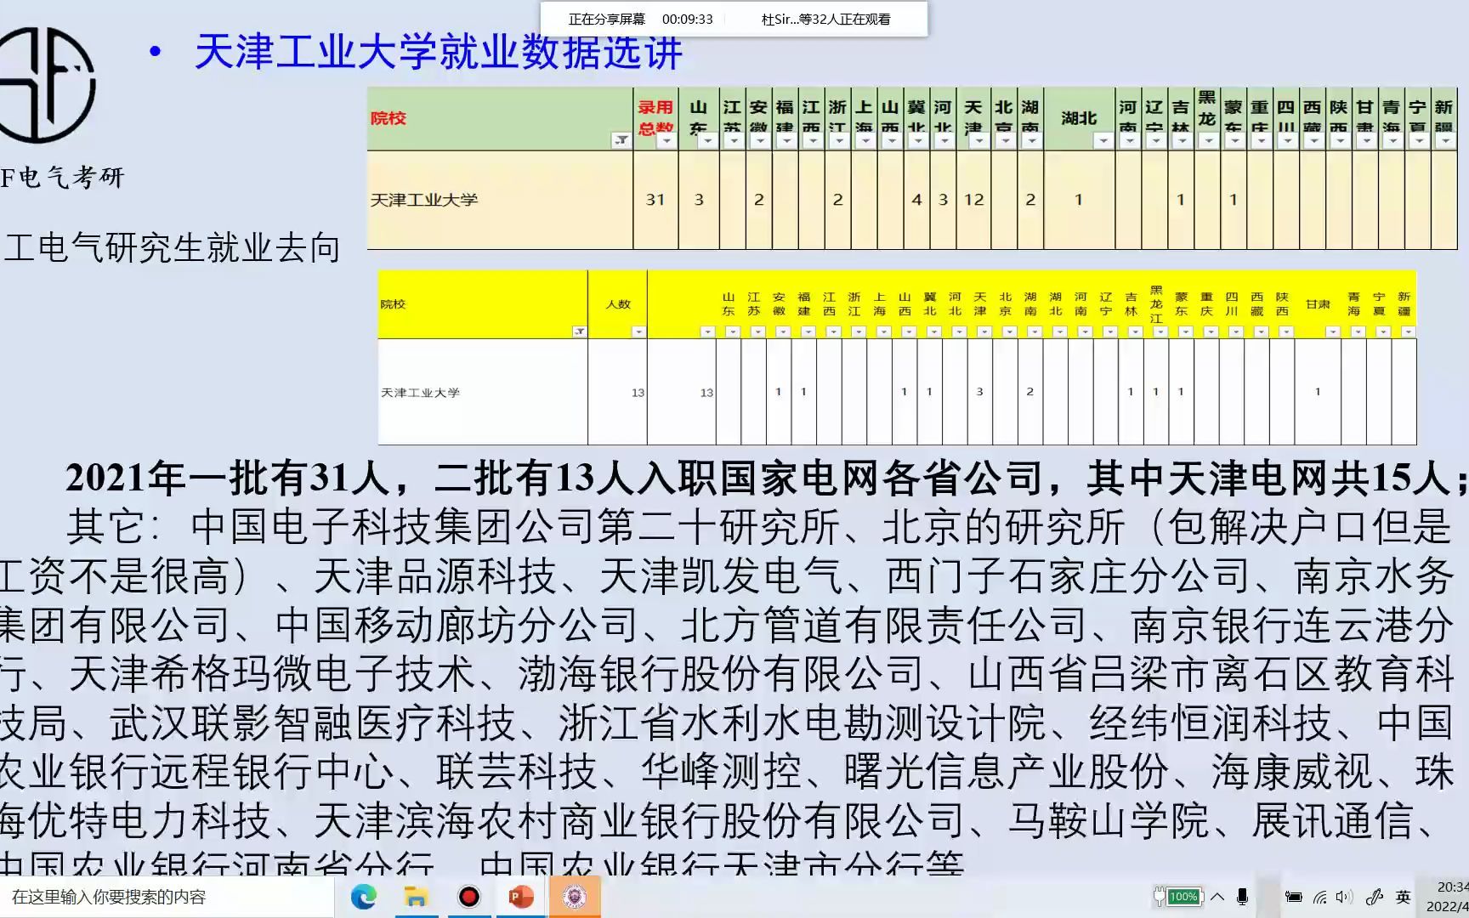Click the text '海康威视'

(1291, 772)
